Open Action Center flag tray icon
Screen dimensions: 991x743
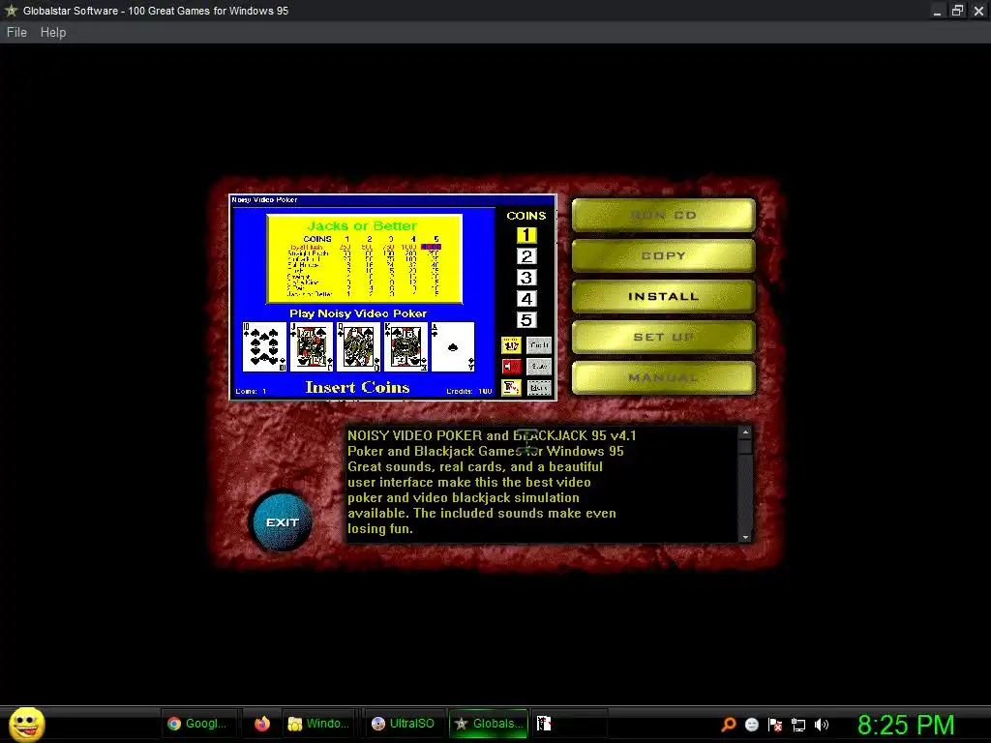[x=775, y=725]
